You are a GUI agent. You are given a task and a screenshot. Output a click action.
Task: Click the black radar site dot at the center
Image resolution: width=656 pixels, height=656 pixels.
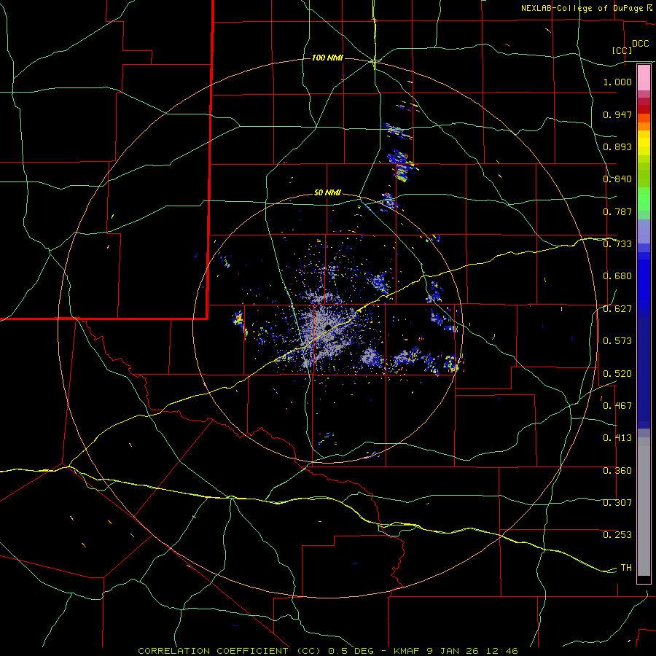[x=329, y=327]
